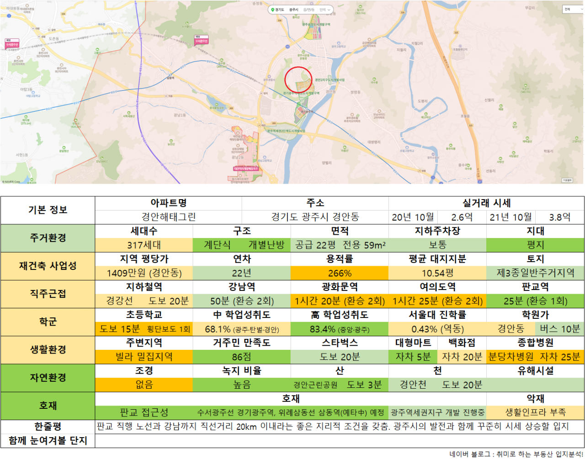Click the 317세대 cell
This screenshot has width=585, height=459.
144,245
